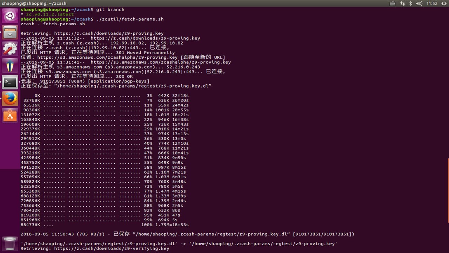Image resolution: width=449 pixels, height=253 pixels.
Task: Open the Ubuntu Dash search launcher
Action: pos(10,16)
